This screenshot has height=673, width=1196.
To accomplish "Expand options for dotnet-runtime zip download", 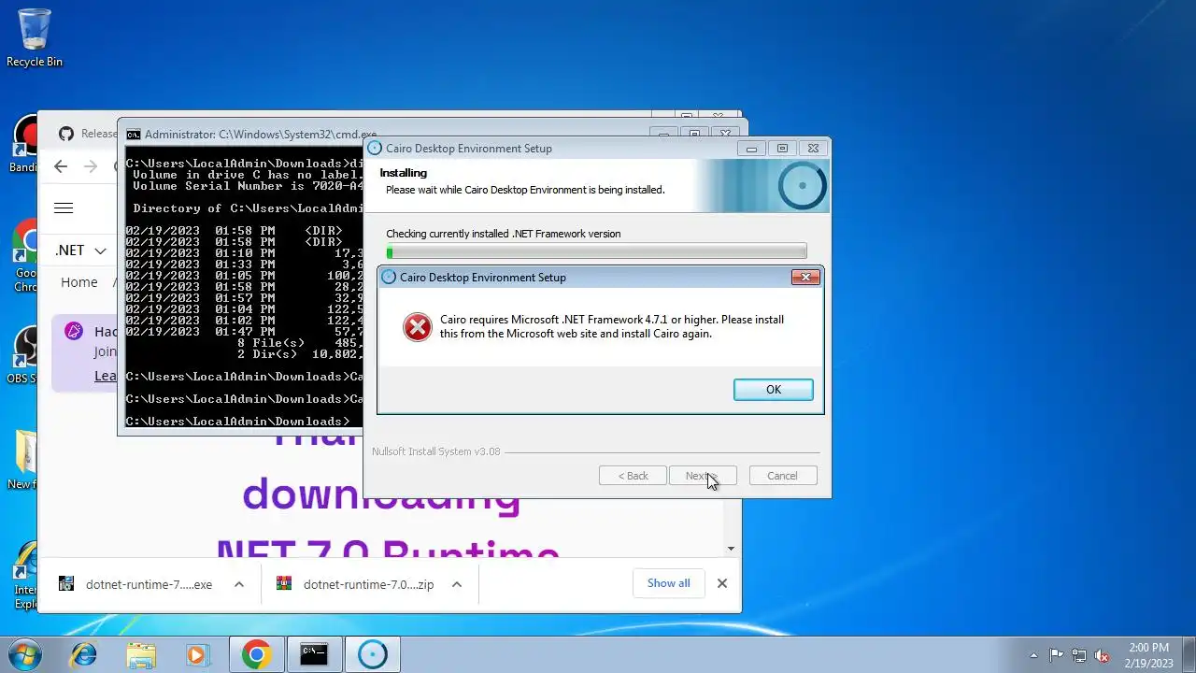I will [x=456, y=584].
